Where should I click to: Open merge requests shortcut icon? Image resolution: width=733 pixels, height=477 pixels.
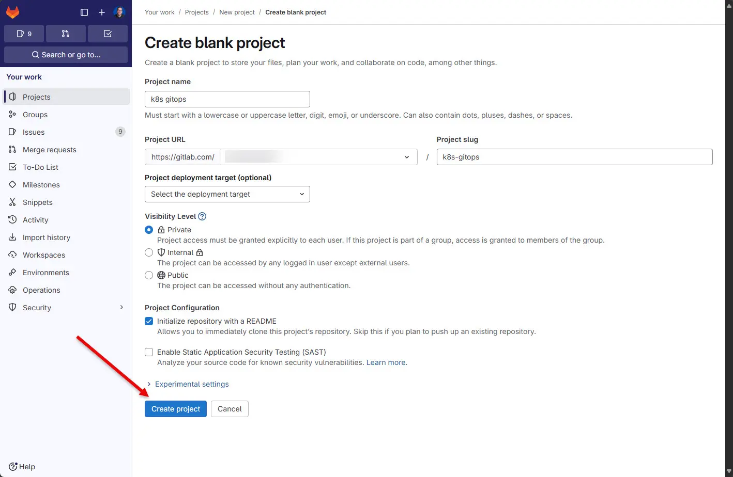click(x=66, y=34)
